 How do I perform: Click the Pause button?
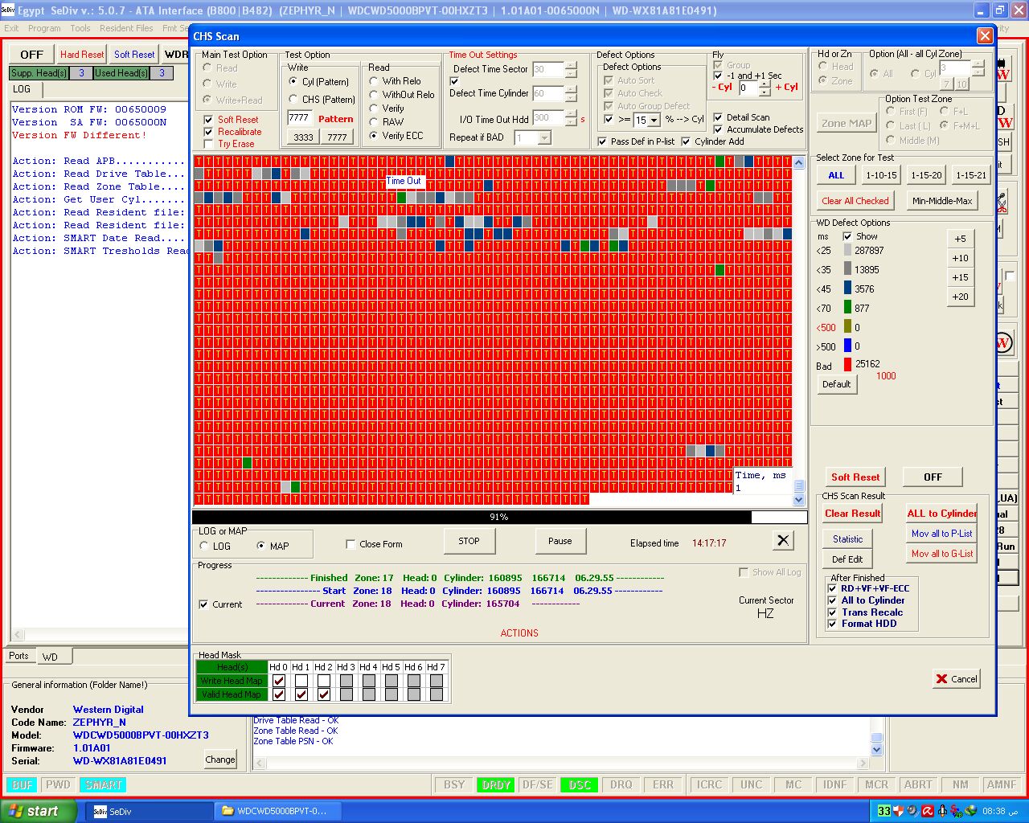[560, 541]
